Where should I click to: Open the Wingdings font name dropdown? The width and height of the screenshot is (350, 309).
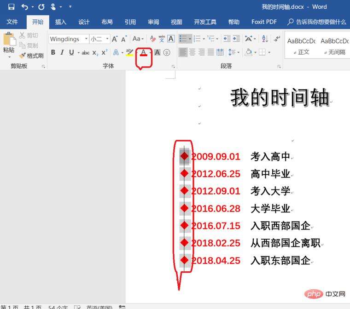point(86,39)
